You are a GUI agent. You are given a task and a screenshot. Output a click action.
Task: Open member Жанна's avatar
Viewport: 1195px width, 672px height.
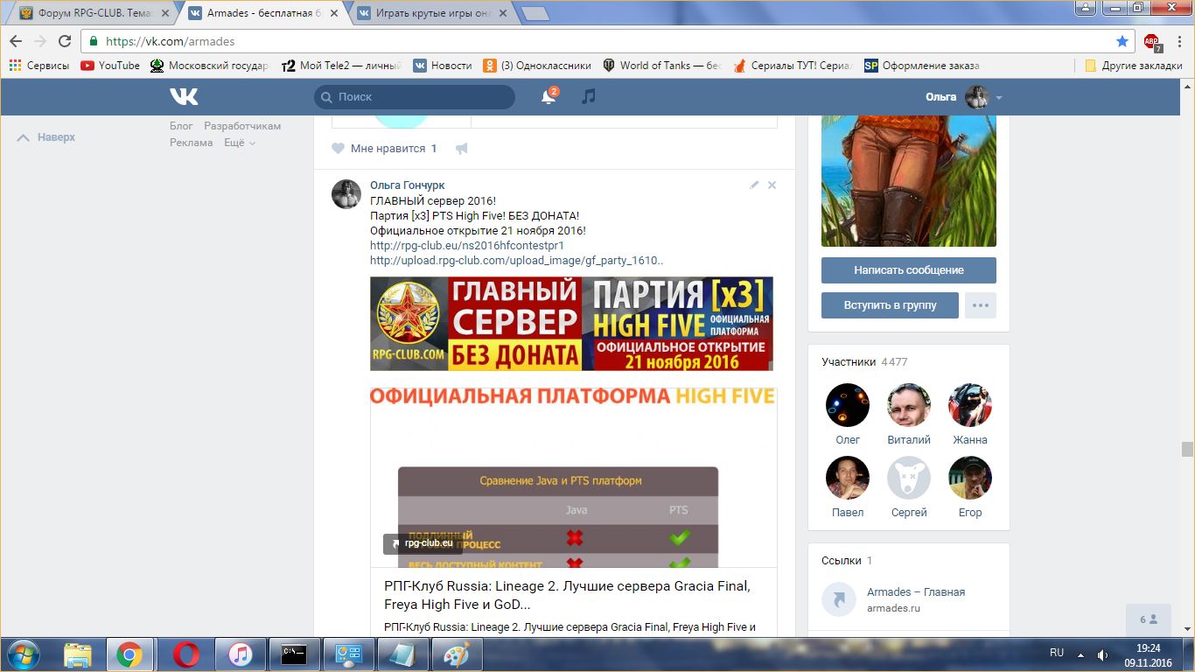click(970, 405)
